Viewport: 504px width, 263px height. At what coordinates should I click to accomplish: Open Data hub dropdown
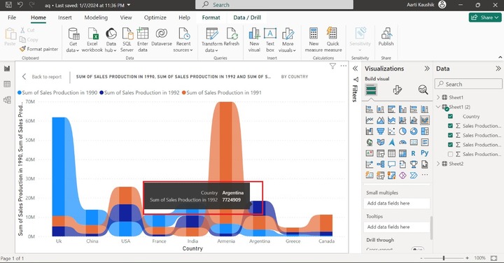click(x=111, y=40)
